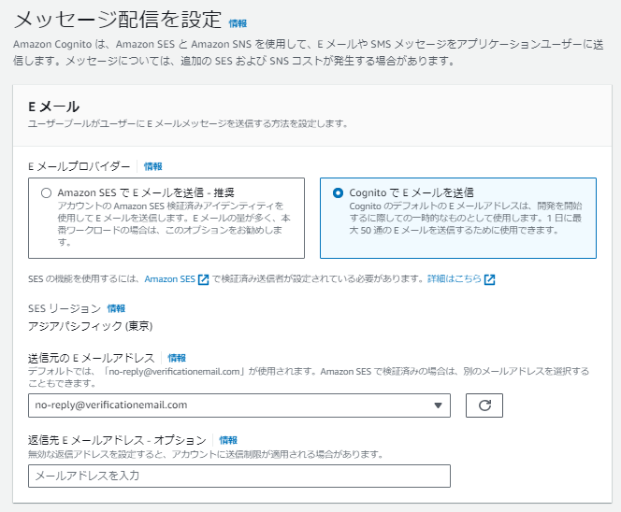The width and height of the screenshot is (621, 512).
Task: Open 情報 link next to メッセージ配信を設定 heading
Action: 238,23
